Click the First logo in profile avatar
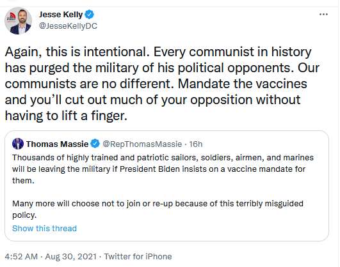This screenshot has height=267, width=340. 11,18
